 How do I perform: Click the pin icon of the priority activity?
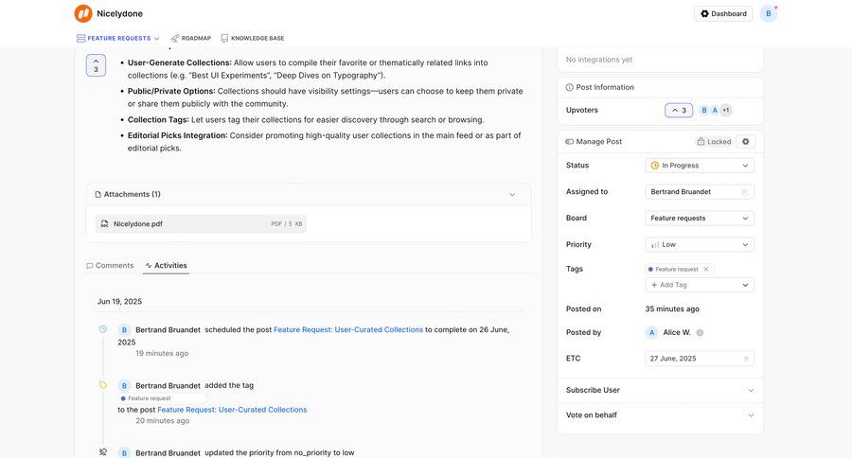[103, 452]
